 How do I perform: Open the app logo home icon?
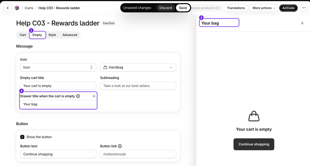(17, 8)
